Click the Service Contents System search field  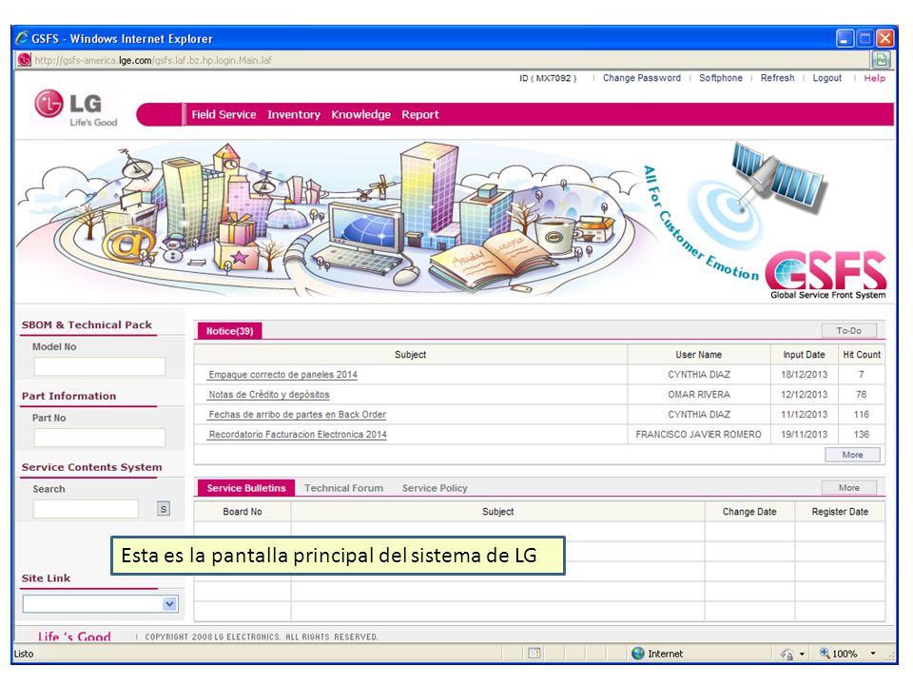(x=87, y=508)
